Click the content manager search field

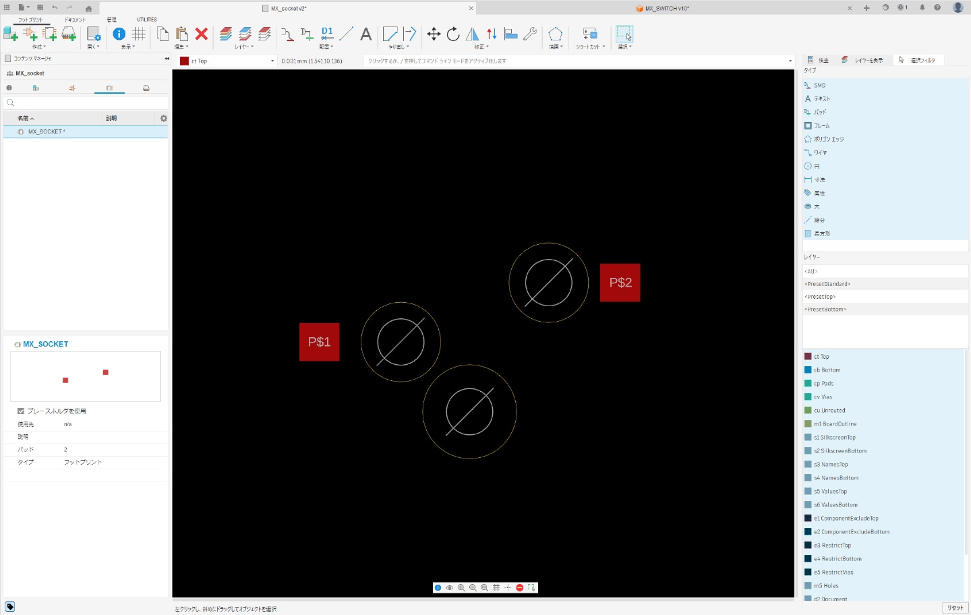coord(86,102)
